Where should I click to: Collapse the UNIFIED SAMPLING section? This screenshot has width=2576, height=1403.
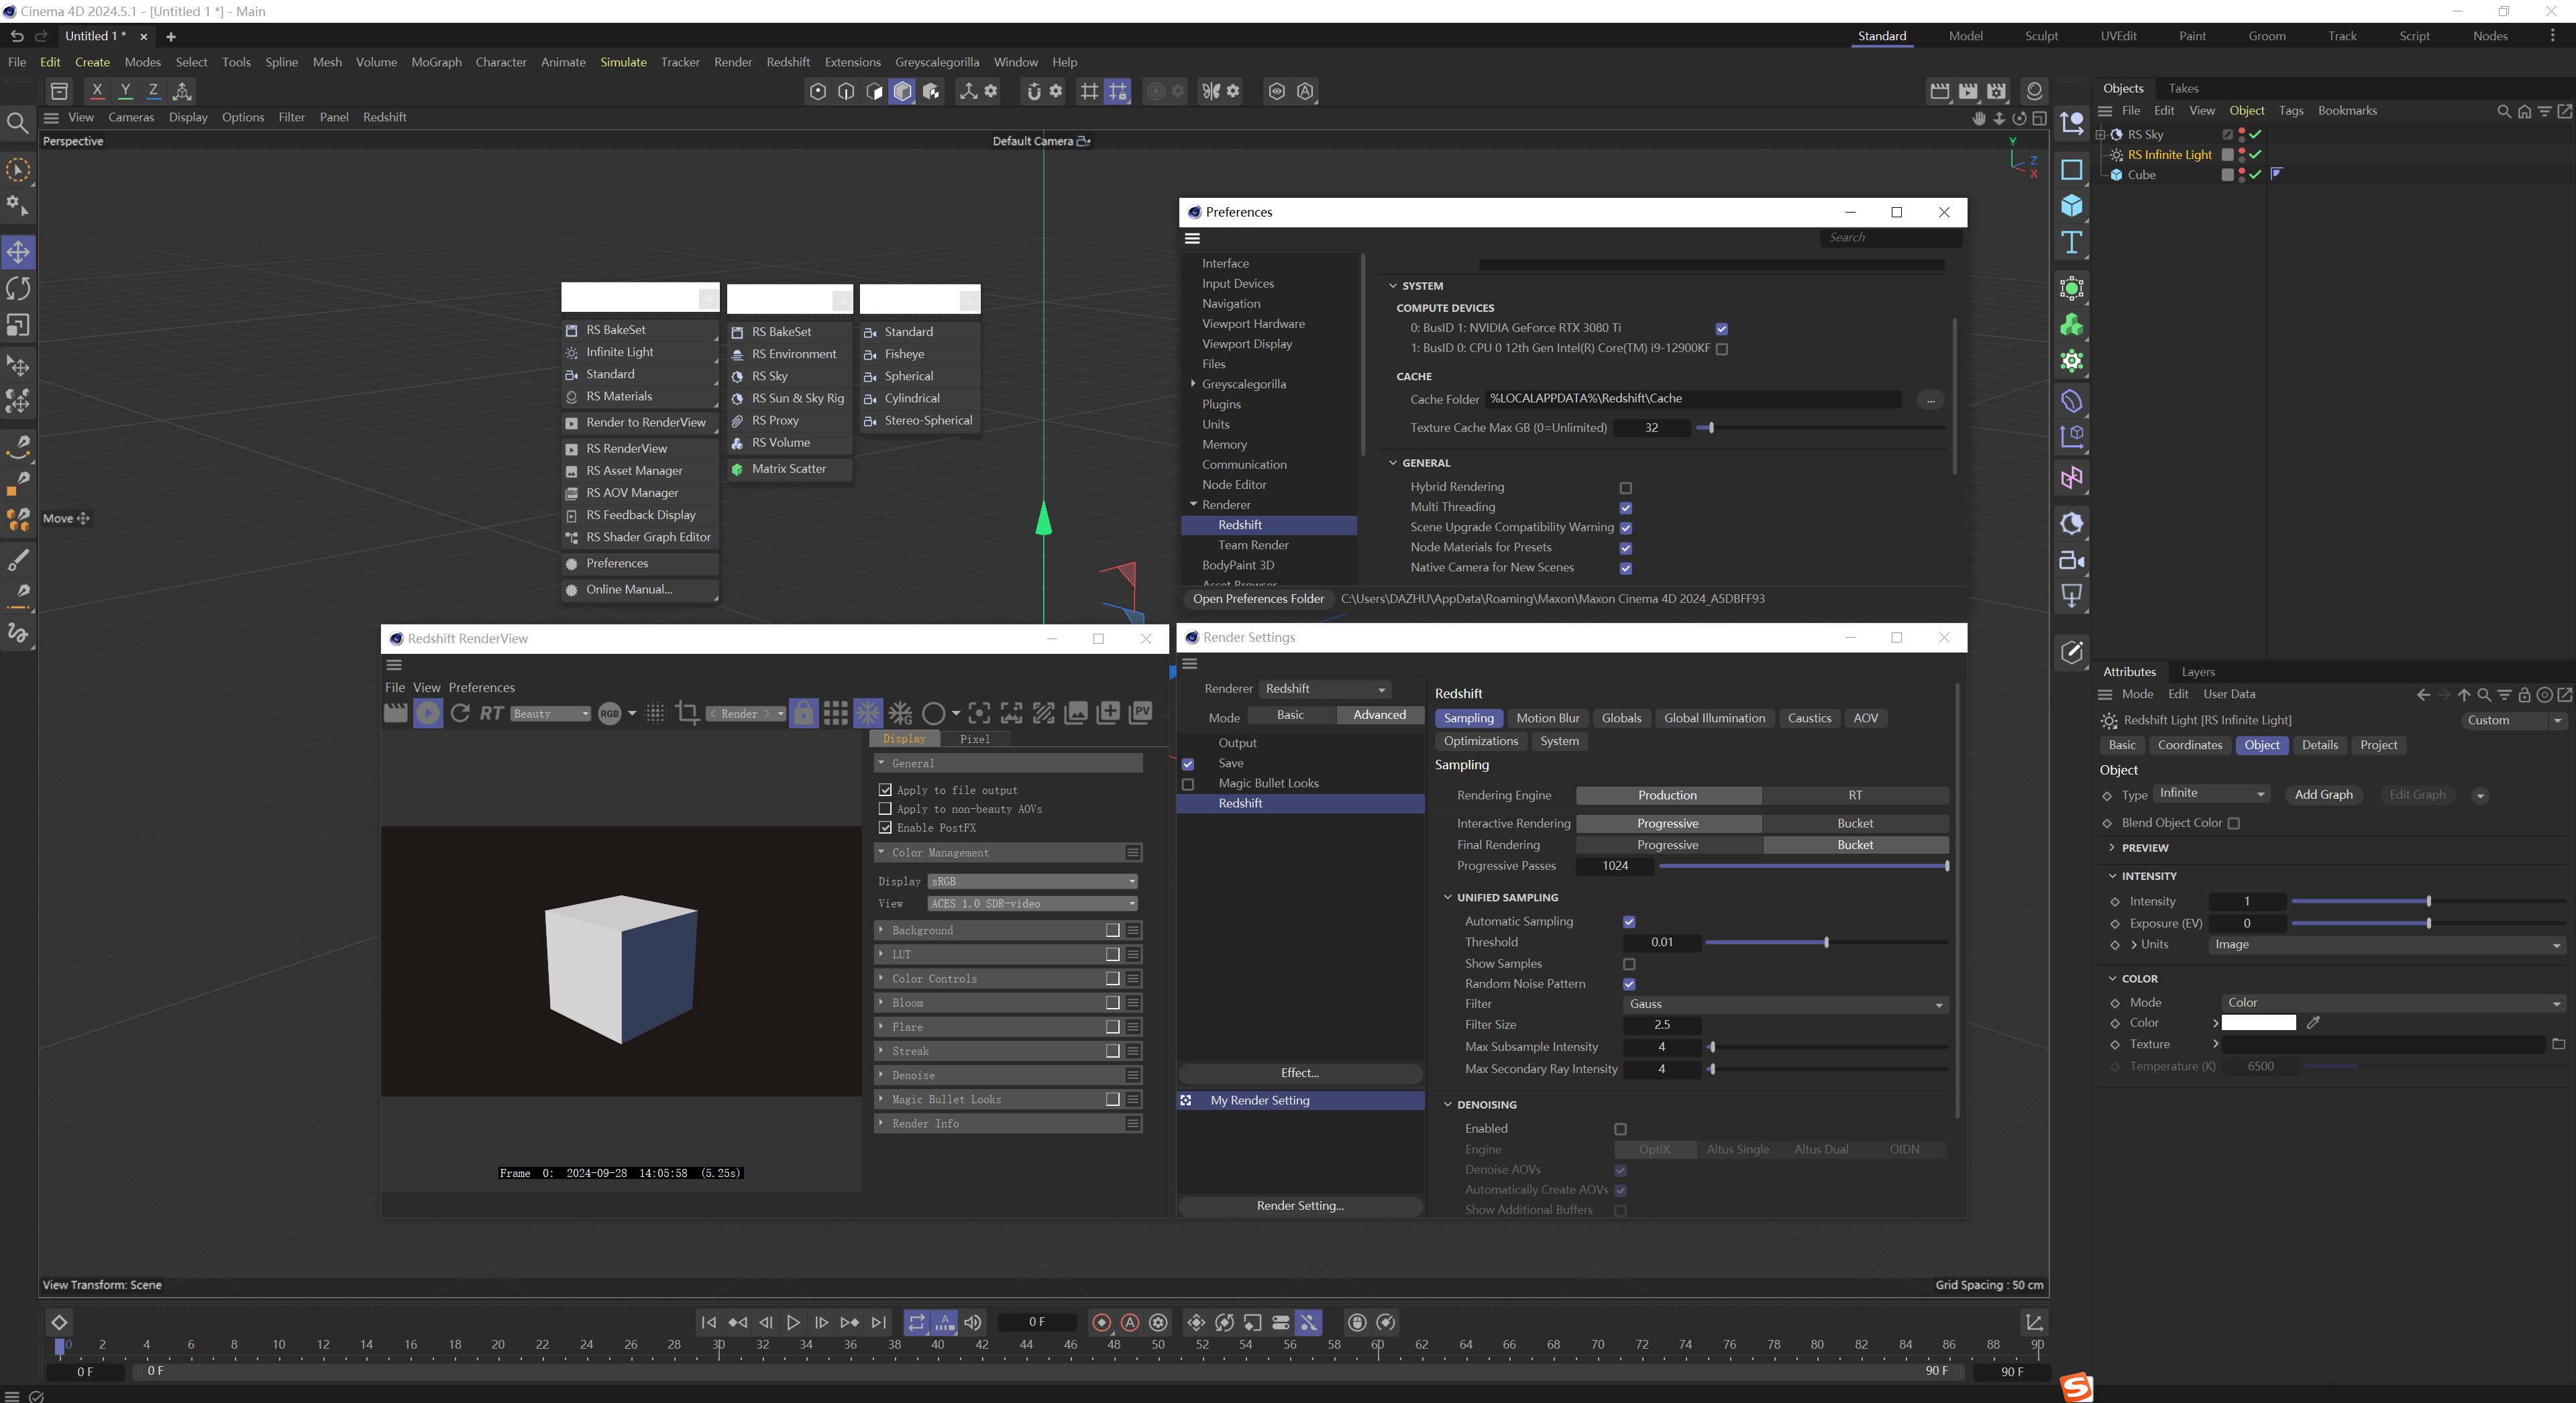[x=1449, y=897]
